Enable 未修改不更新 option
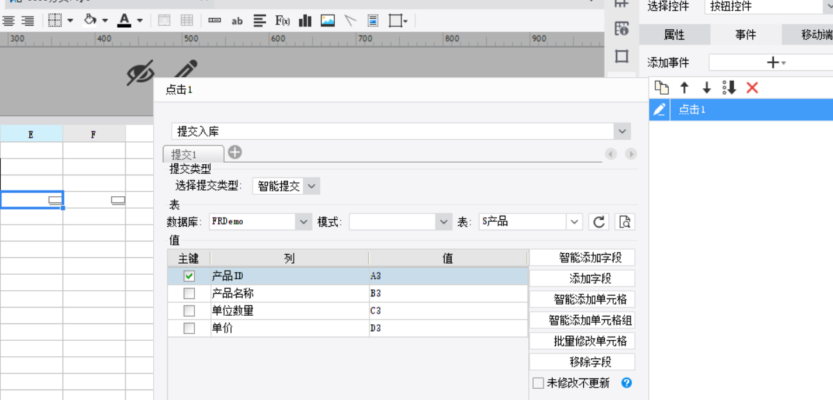The height and width of the screenshot is (400, 833). tap(538, 383)
